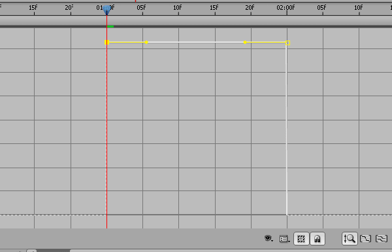Click the horizontal scrollbar thumb at bottom
This screenshot has width=392, height=252.
(x=54, y=251)
